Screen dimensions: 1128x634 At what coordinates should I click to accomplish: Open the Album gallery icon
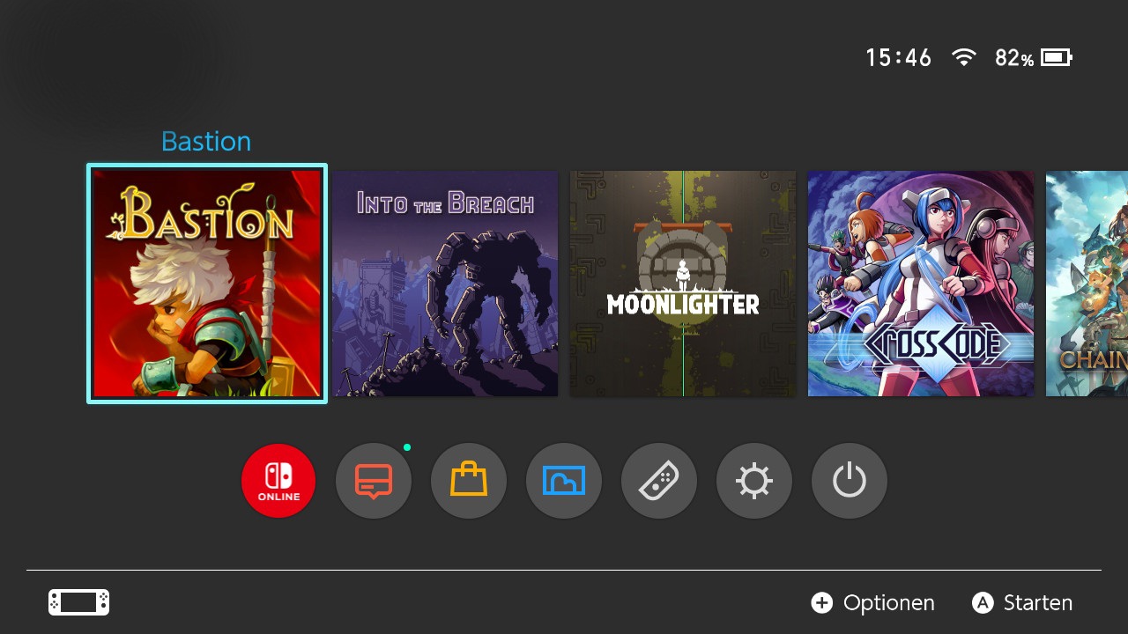564,481
